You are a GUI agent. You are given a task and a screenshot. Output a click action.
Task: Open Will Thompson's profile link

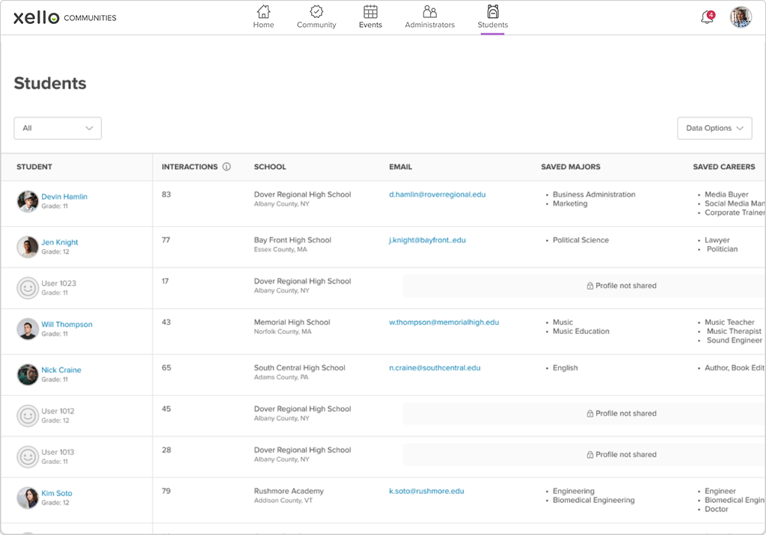point(67,325)
